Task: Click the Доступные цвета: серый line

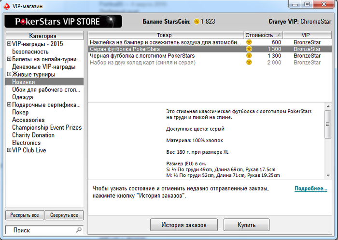Action: [x=195, y=129]
